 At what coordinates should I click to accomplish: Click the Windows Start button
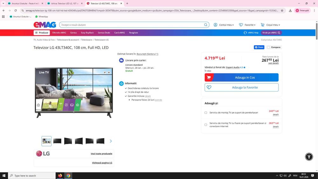[x=4, y=176]
